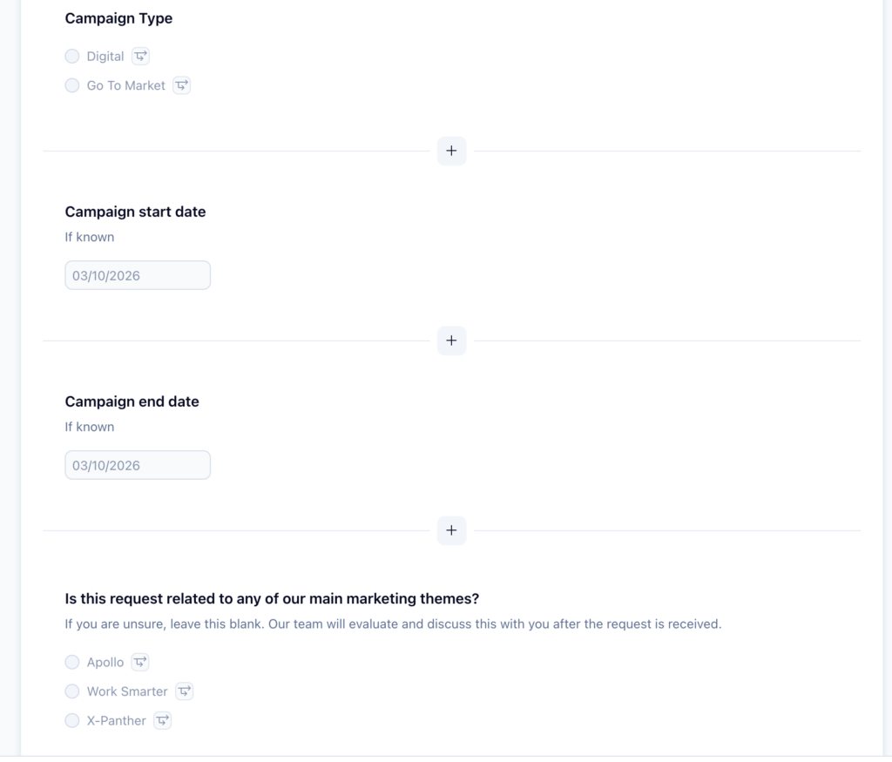Select the Apollo marketing theme
The height and width of the screenshot is (762, 892).
click(x=72, y=663)
